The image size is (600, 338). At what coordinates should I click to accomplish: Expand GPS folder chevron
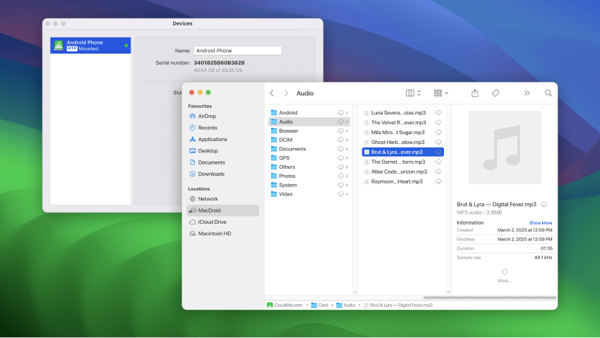point(347,158)
